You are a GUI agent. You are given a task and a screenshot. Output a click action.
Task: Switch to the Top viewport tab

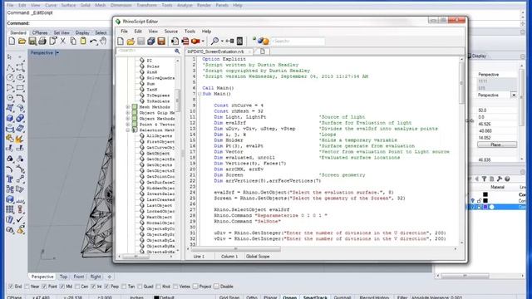[63, 277]
